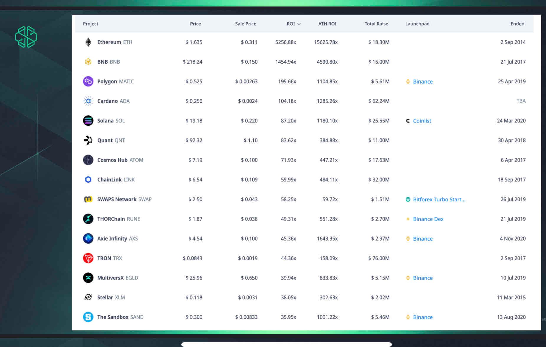Click the Quant QNT logo icon
Screen dimensions: 546x347
click(x=88, y=140)
